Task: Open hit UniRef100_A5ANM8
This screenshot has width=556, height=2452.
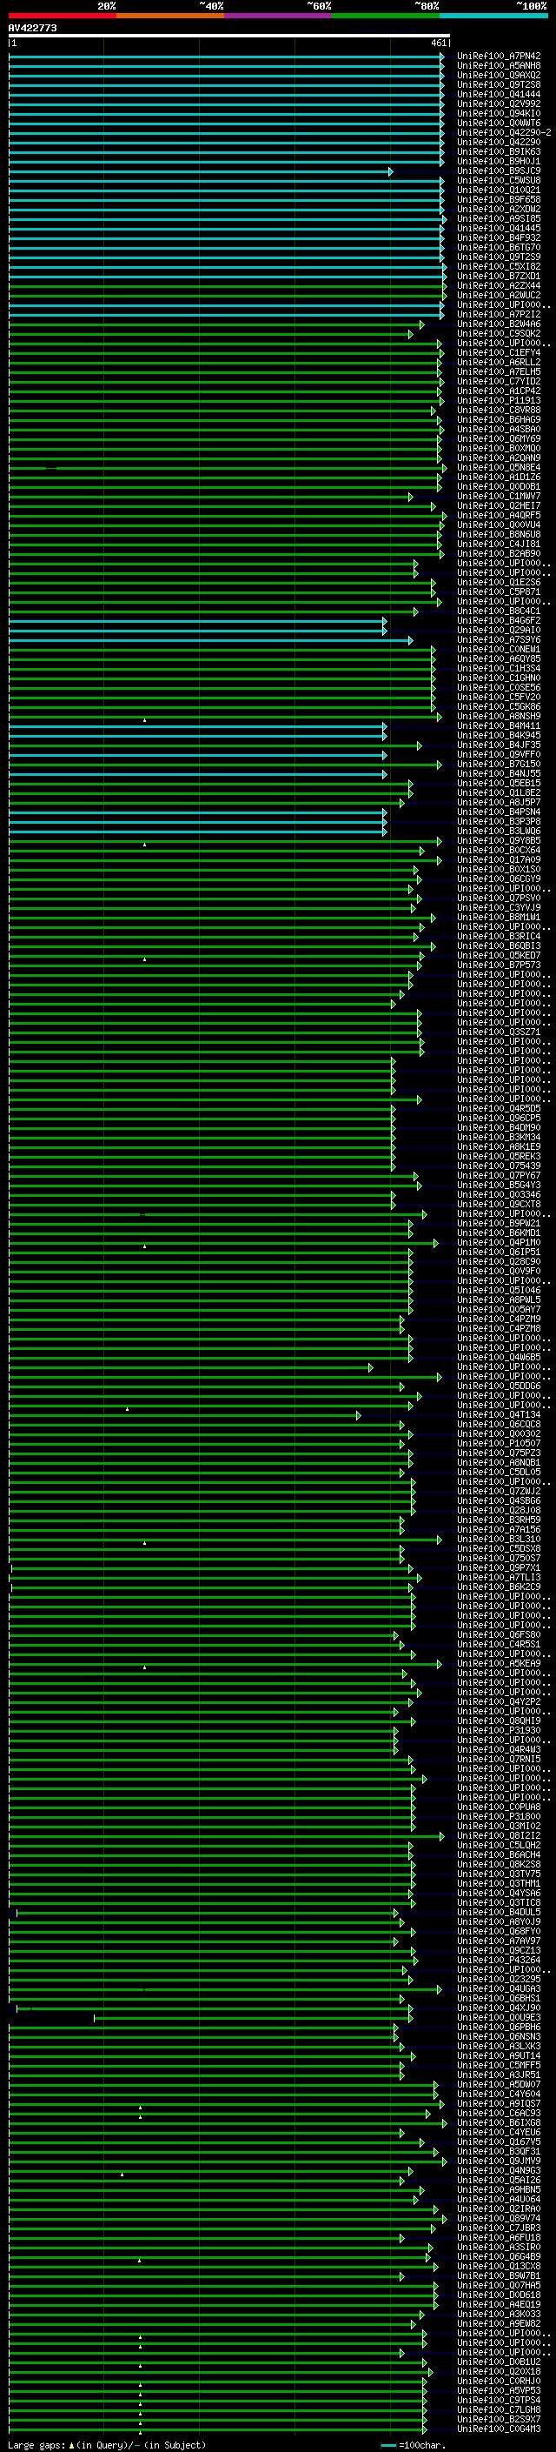Action: point(498,66)
